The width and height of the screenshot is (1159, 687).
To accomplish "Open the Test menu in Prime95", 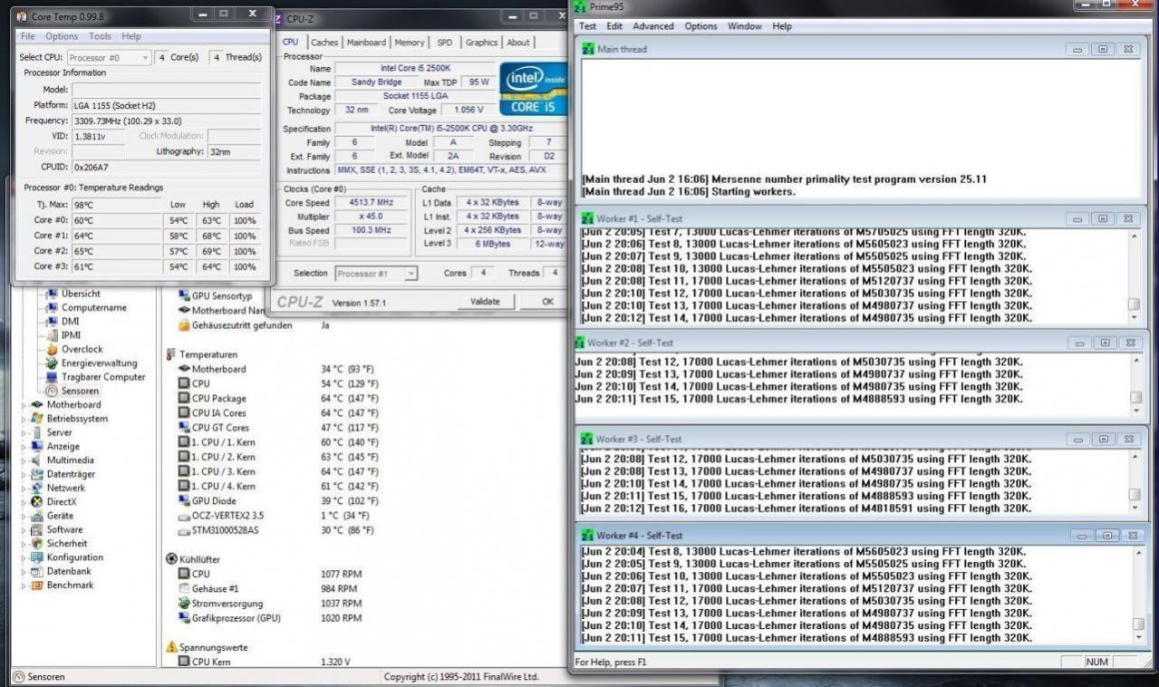I will [588, 26].
